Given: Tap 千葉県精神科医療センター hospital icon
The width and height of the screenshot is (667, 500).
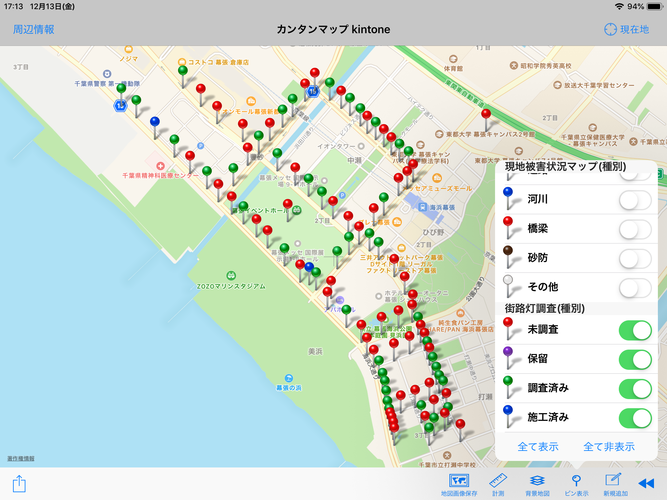Looking at the screenshot, I should [160, 166].
